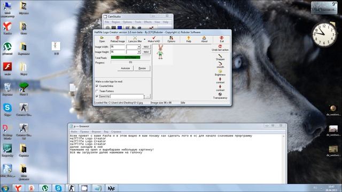The width and height of the screenshot is (342, 192).
Task: Click the green Total Pixels bar
Action: point(126,58)
